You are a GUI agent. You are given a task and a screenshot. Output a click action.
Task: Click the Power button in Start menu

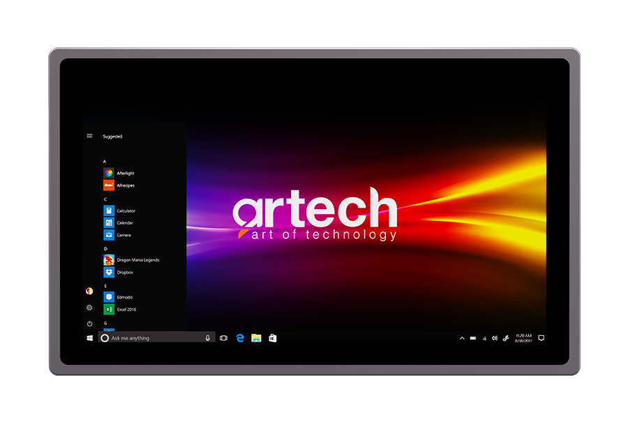(90, 323)
